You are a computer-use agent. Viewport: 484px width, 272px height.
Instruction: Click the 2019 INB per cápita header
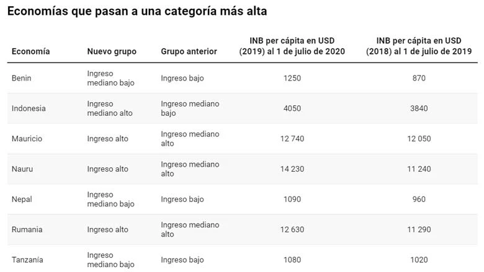(x=418, y=46)
